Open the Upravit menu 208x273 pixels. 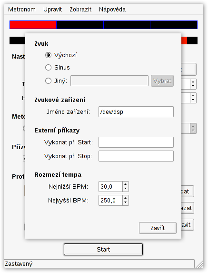tap(52, 10)
